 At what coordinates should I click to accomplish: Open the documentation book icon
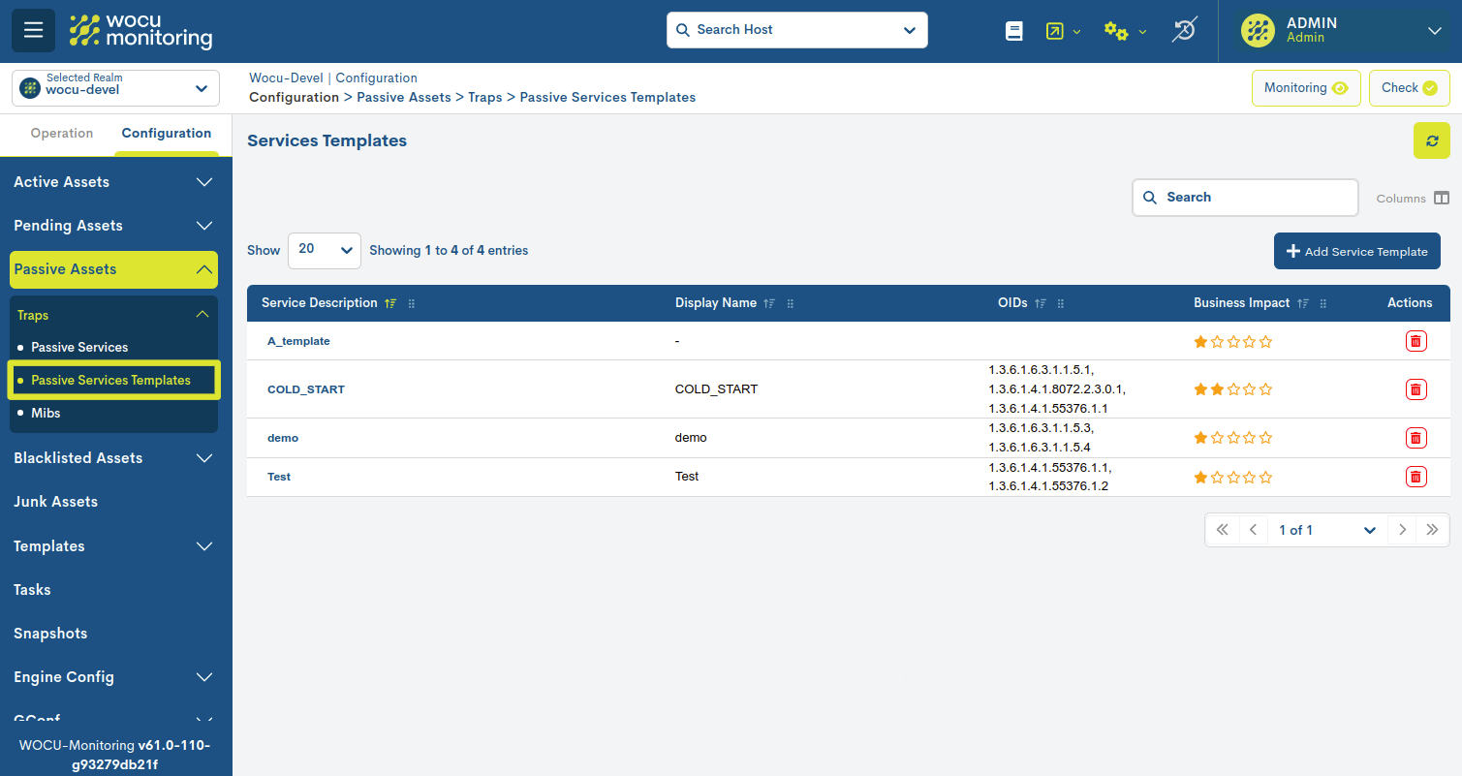tap(1013, 31)
